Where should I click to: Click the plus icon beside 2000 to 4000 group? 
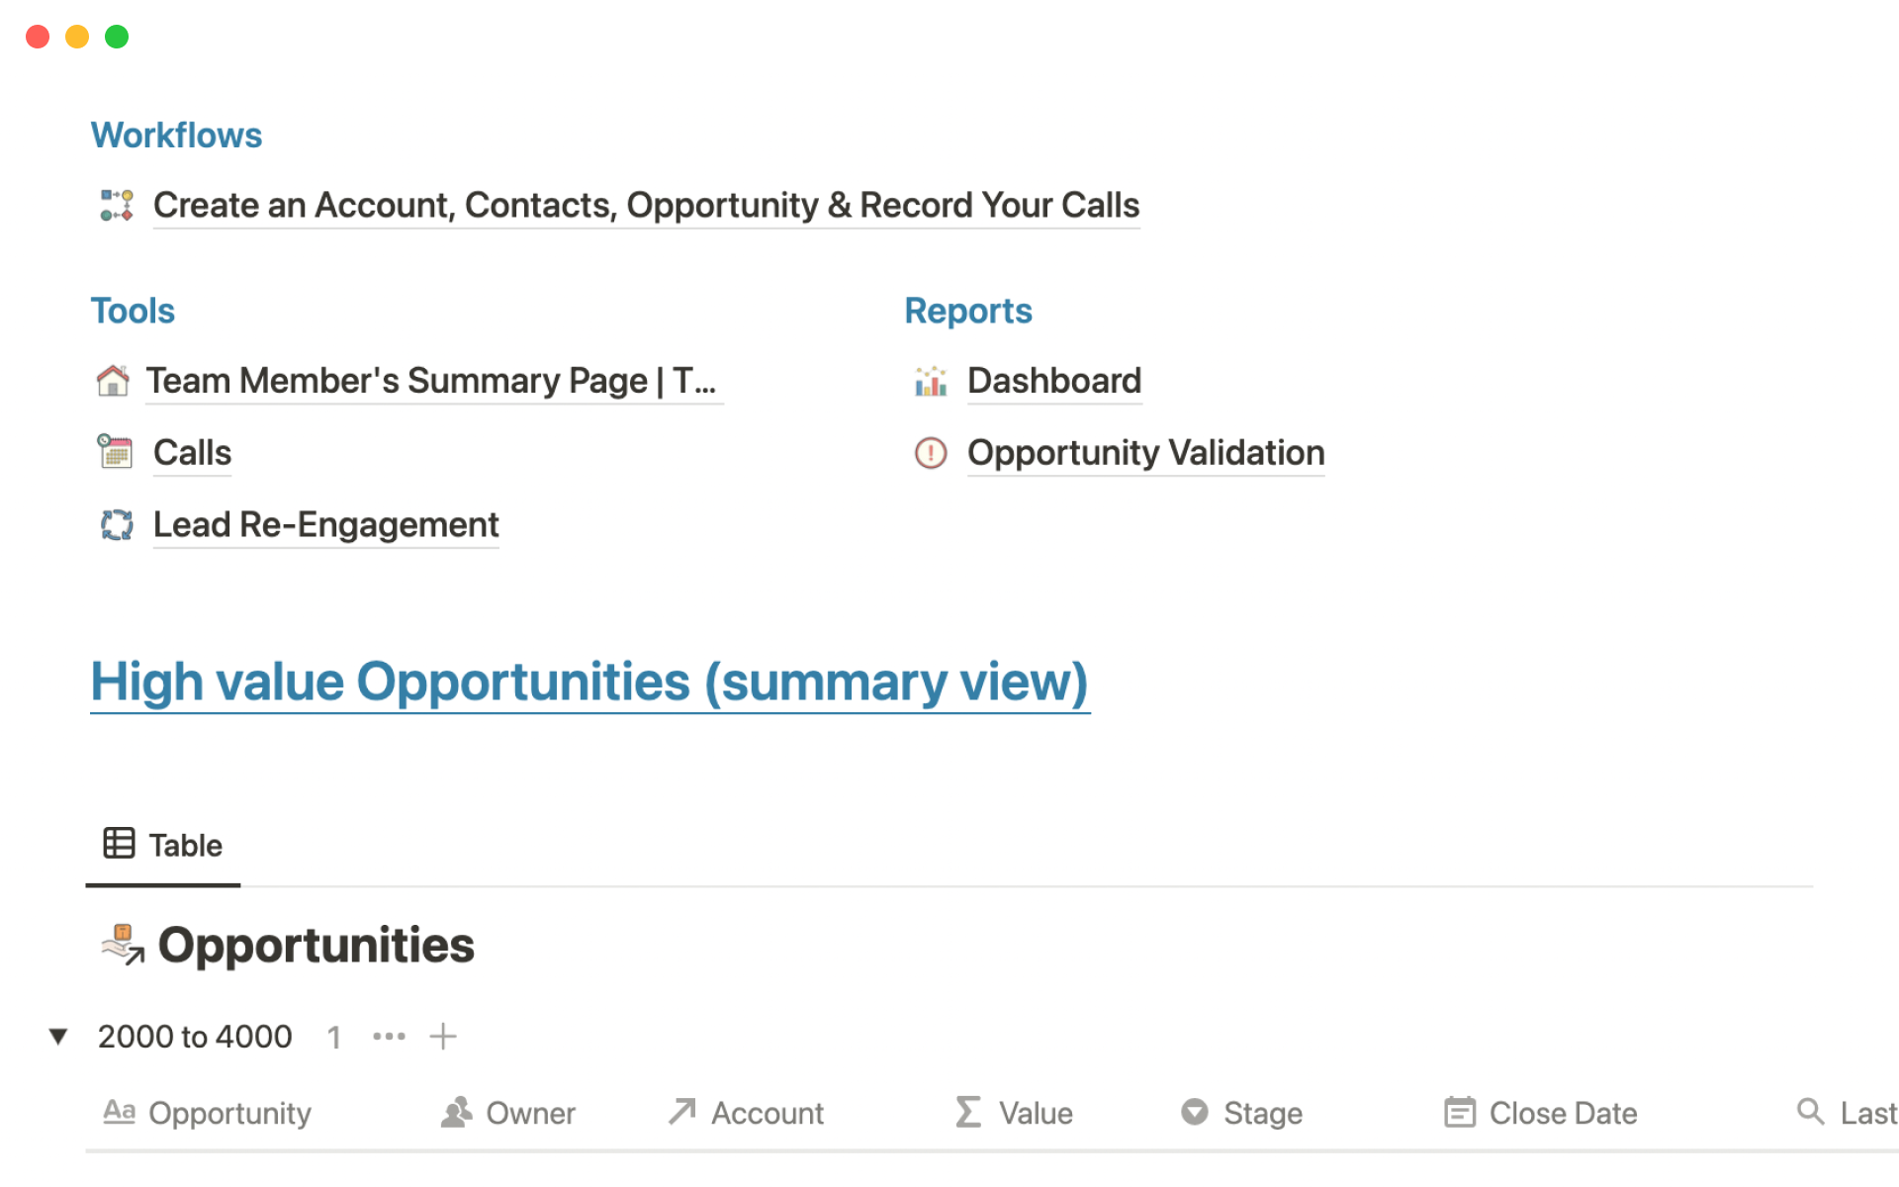click(x=442, y=1037)
